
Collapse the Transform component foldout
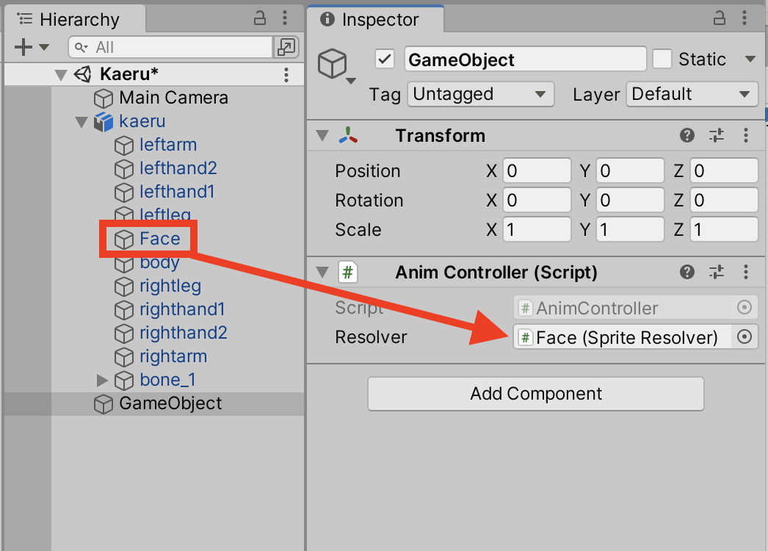click(322, 136)
